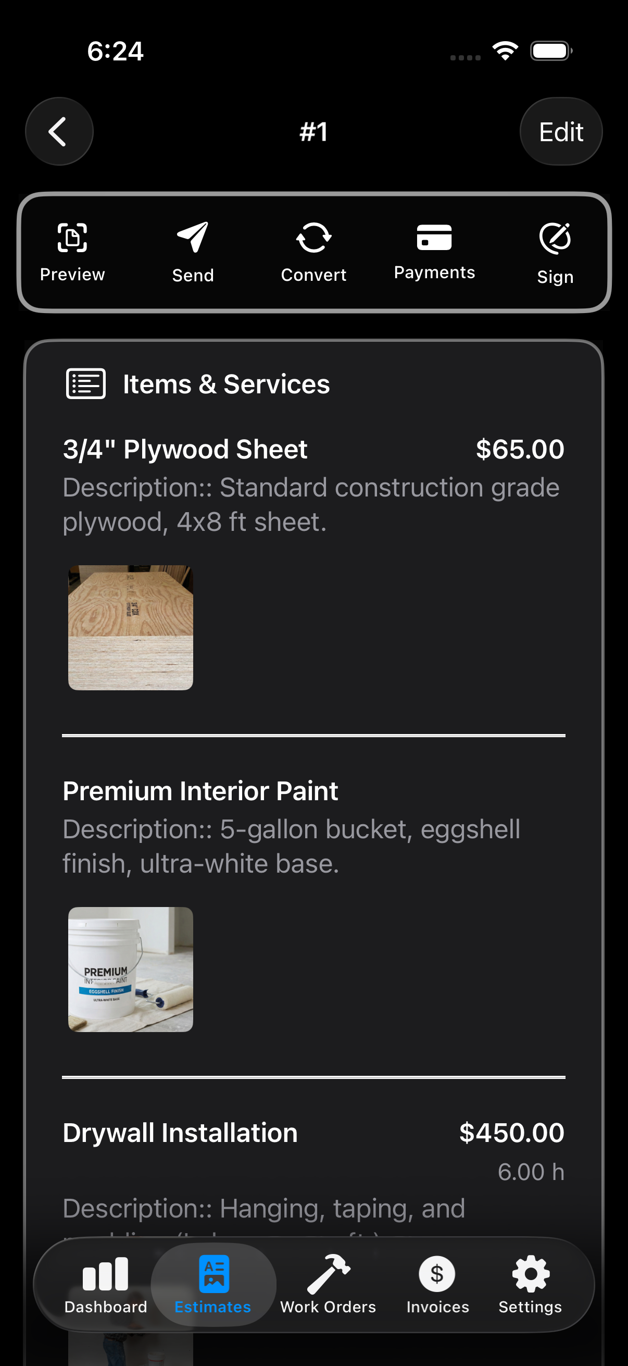The width and height of the screenshot is (628, 1366).
Task: Open the Drywall Installation line item
Action: (x=180, y=1133)
